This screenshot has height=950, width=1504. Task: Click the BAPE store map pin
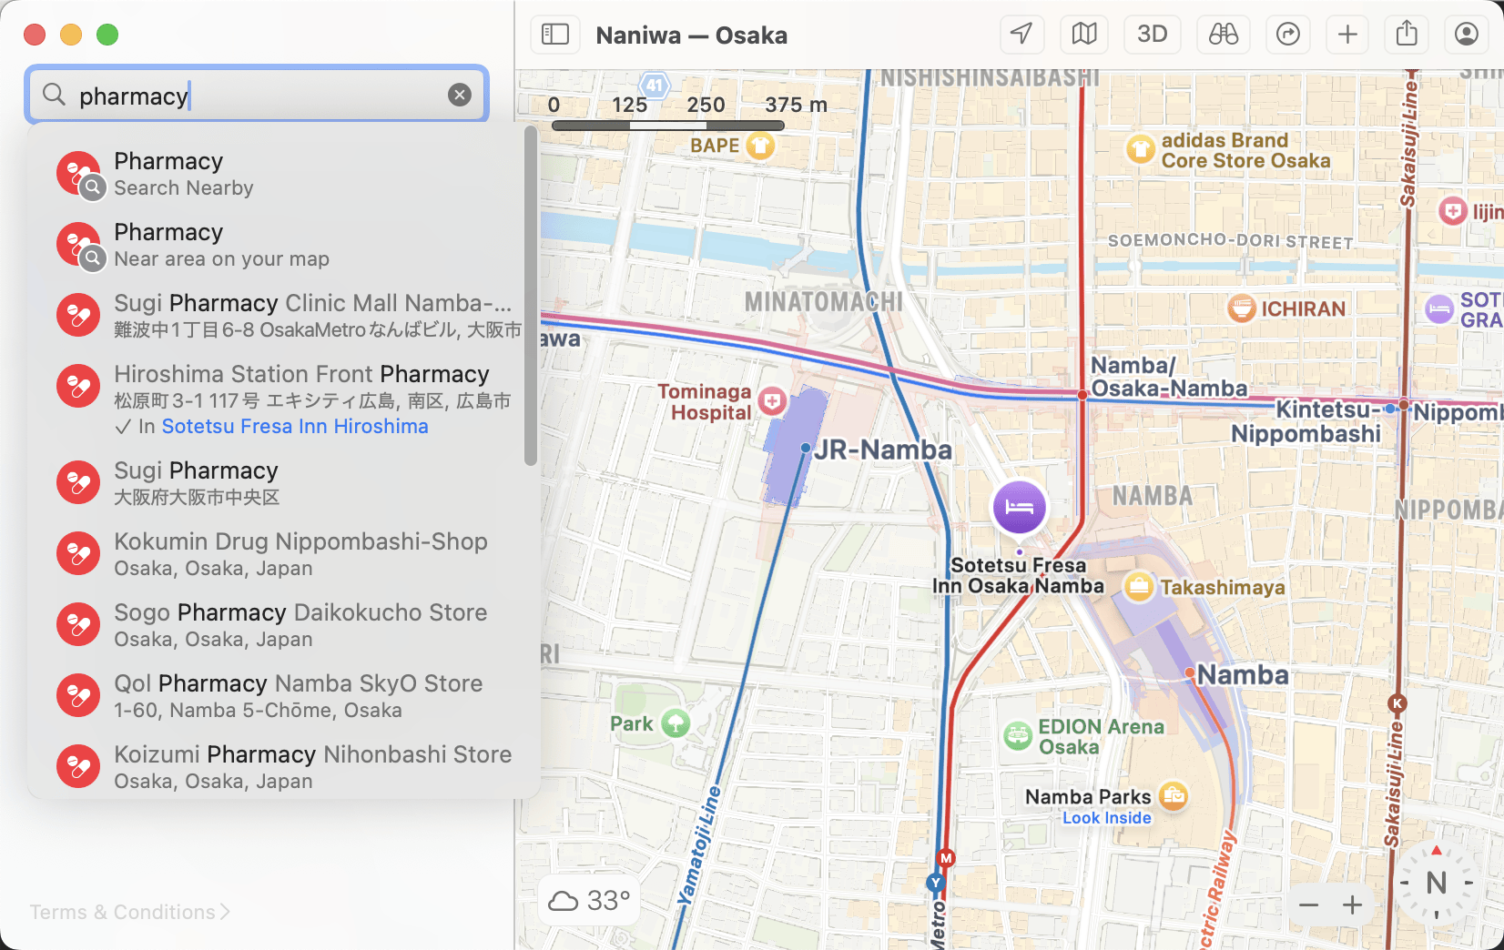[760, 146]
